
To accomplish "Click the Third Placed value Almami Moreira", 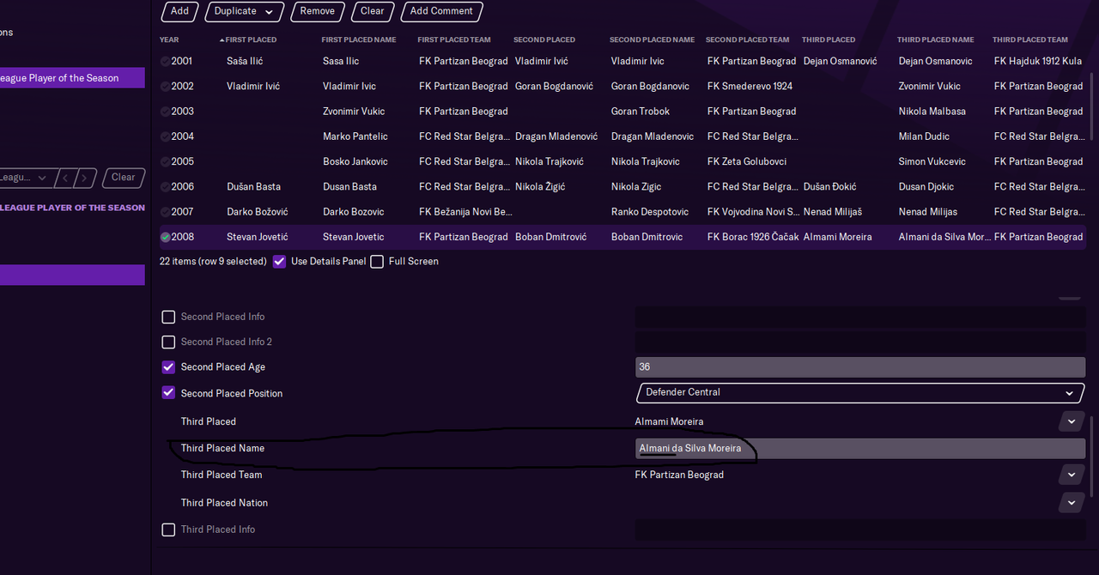I will [669, 421].
